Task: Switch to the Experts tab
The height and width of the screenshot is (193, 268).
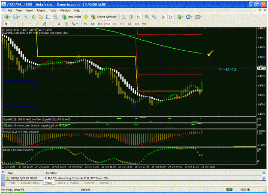Action: pyautogui.click(x=89, y=183)
